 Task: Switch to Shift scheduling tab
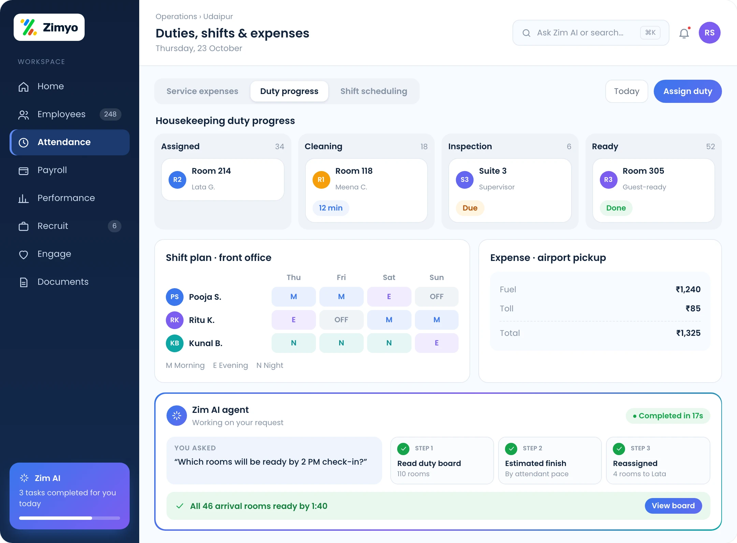tap(374, 91)
